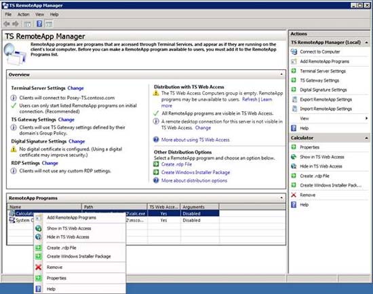Click the show/hide console tree toolbar icon

coord(28,24)
